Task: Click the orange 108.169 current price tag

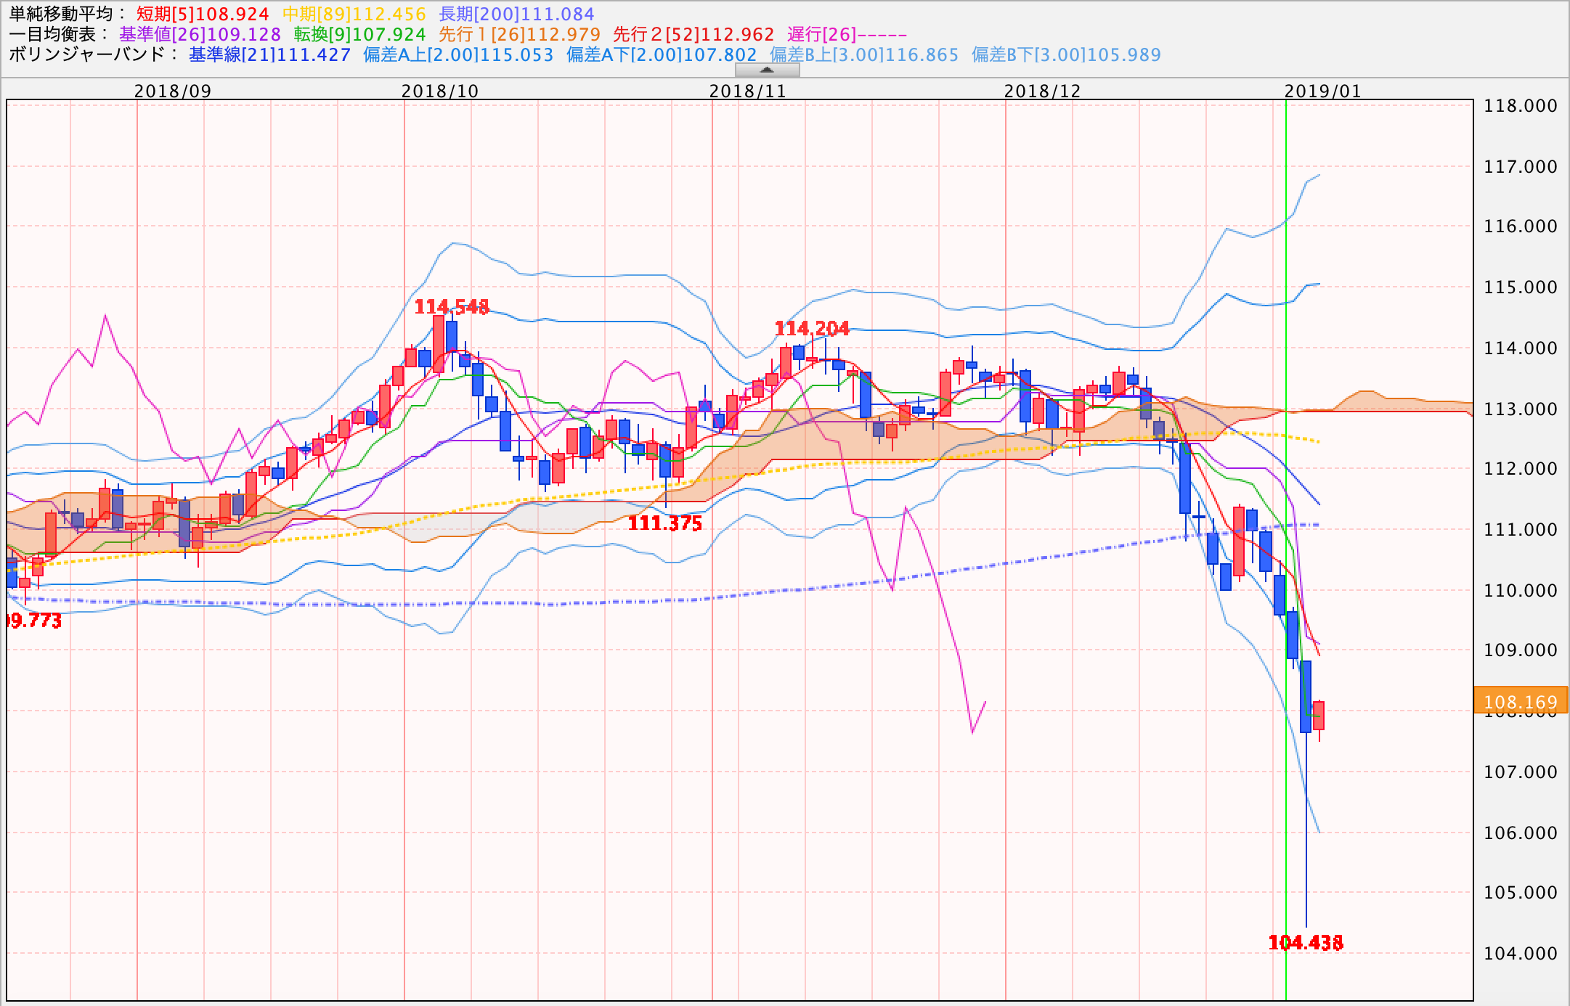Action: (x=1521, y=701)
